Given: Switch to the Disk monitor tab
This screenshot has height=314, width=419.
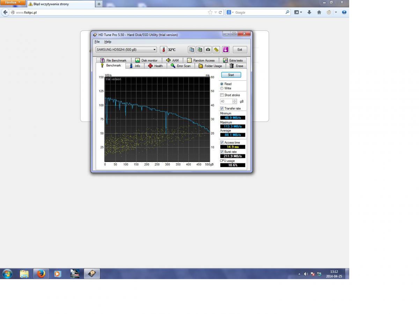Looking at the screenshot, I should pos(146,60).
